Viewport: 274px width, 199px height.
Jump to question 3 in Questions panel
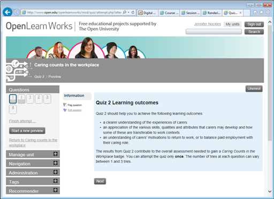coord(47,99)
